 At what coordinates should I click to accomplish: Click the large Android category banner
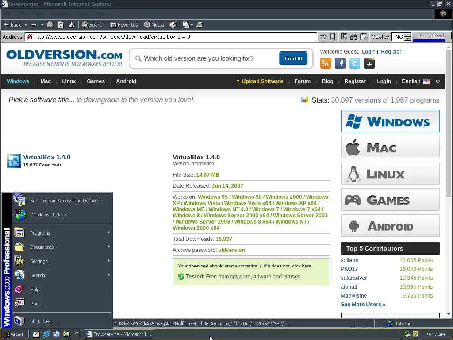point(390,226)
